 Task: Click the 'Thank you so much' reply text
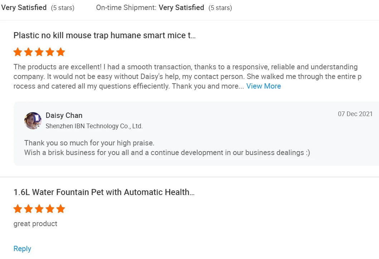pos(89,143)
